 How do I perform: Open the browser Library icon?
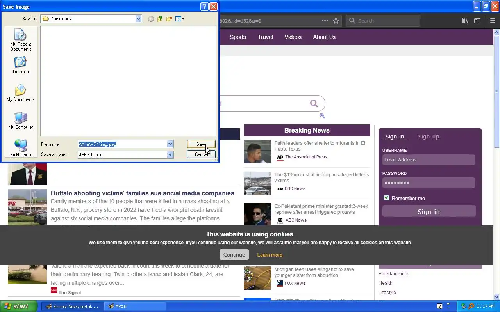pyautogui.click(x=465, y=21)
